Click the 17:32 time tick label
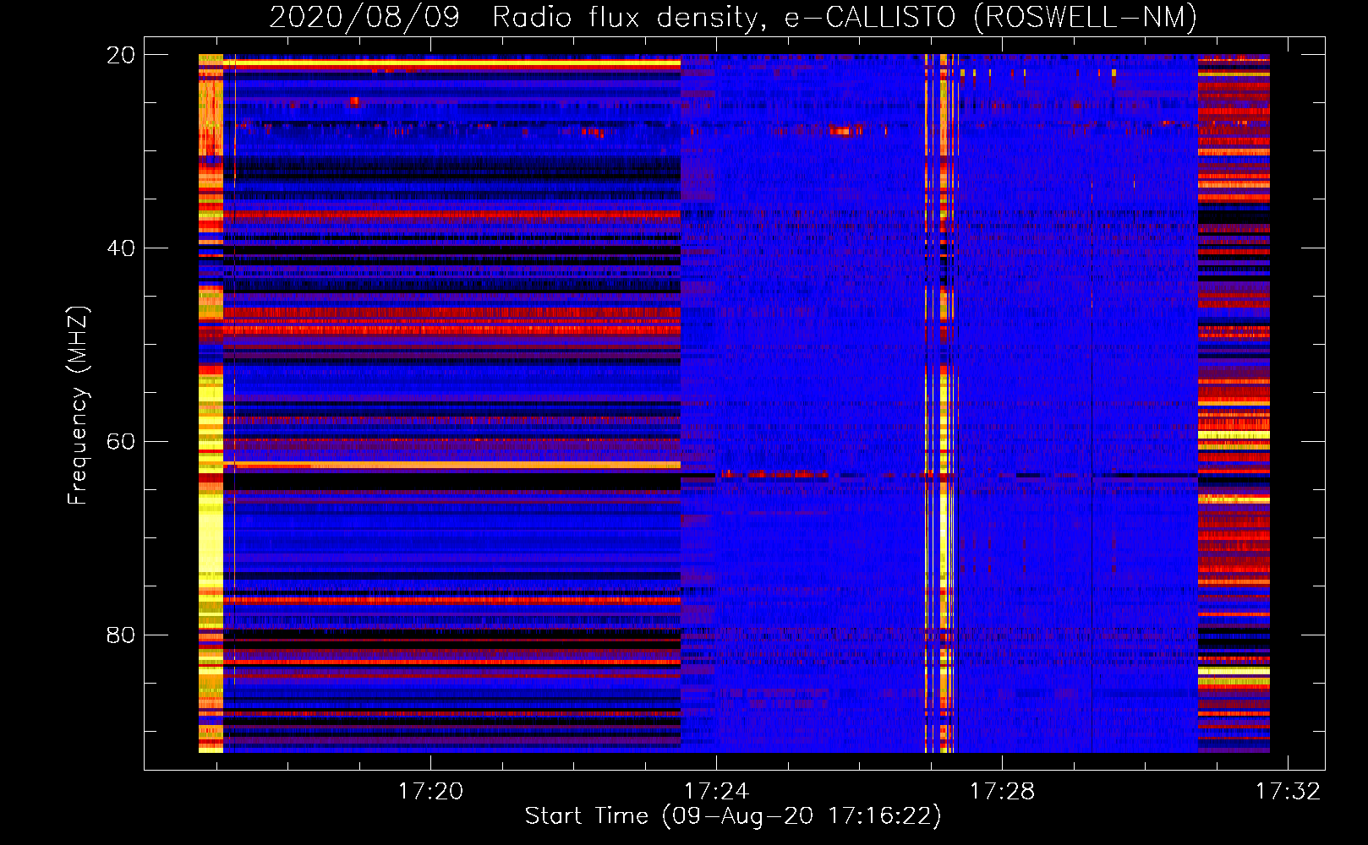This screenshot has height=845, width=1368. [1288, 791]
